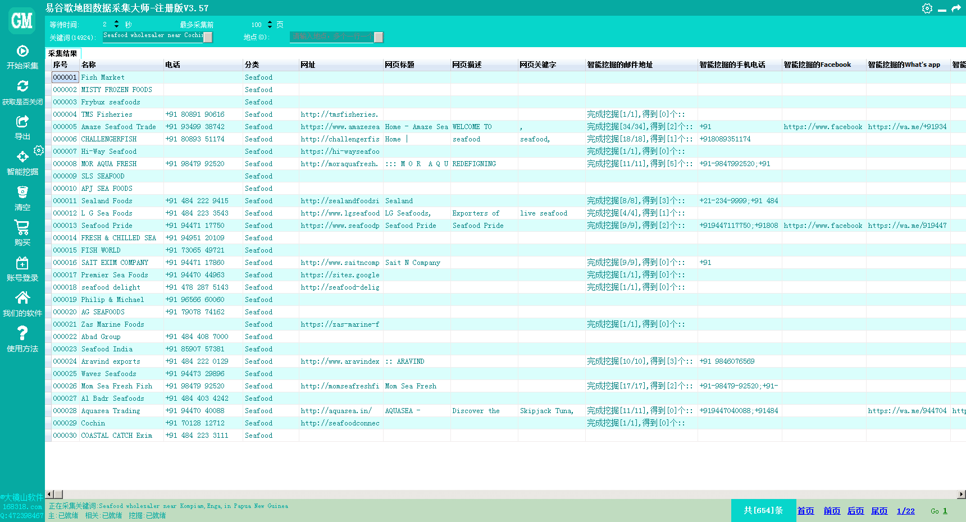Click Aquasea Trading WhatsApp link cell
This screenshot has width=966, height=522.
[908, 411]
